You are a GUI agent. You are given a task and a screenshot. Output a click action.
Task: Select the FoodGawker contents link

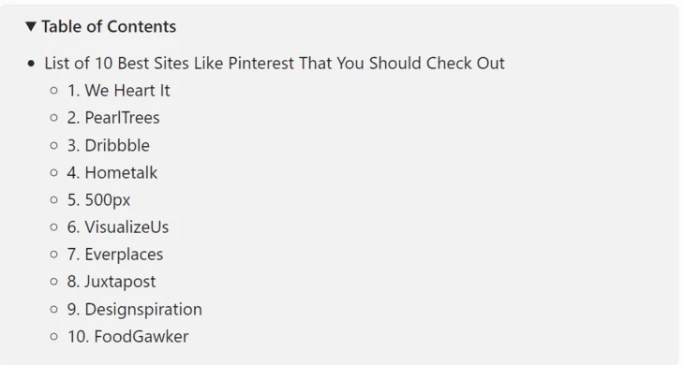(127, 337)
